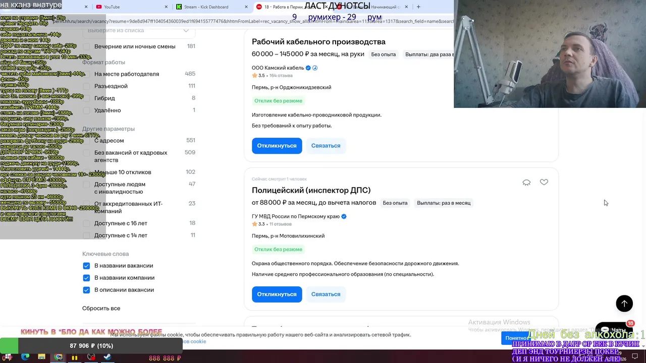Screen dimensions: 646x363
Task: Open File Explorer from the taskbar
Action: (x=41, y=357)
